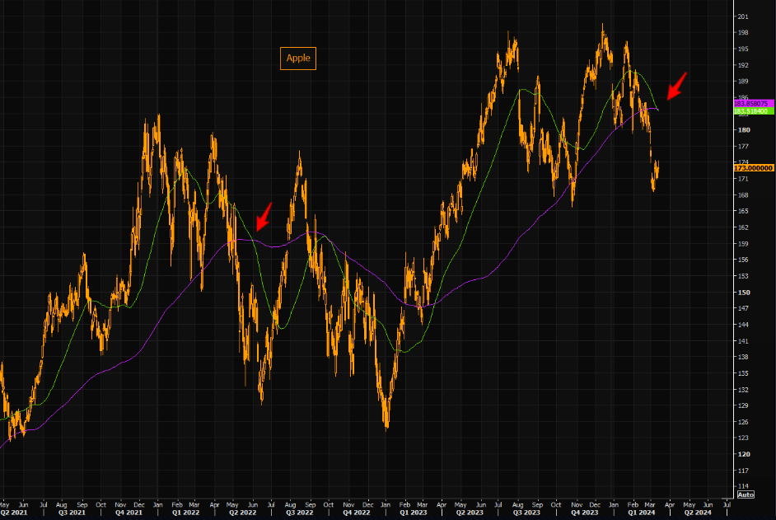Click the bold 150 price axis level
Viewport: 776px width, 520px height.
click(743, 293)
